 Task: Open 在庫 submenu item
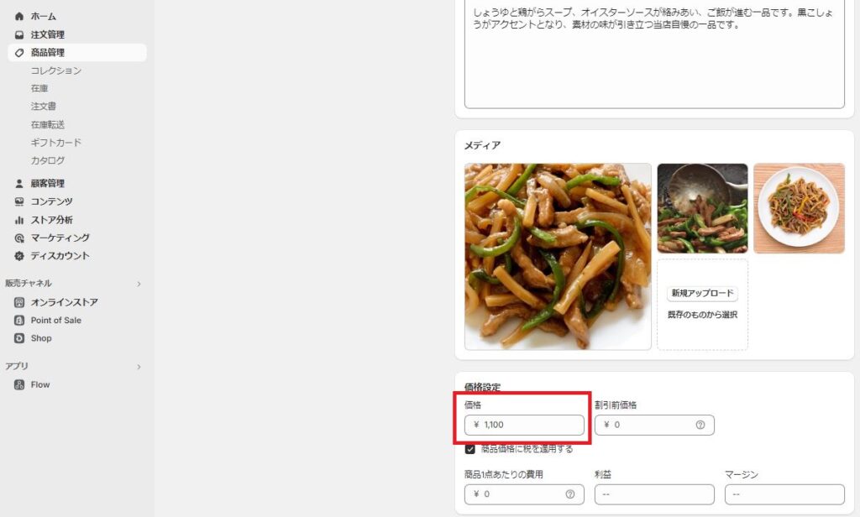point(39,88)
